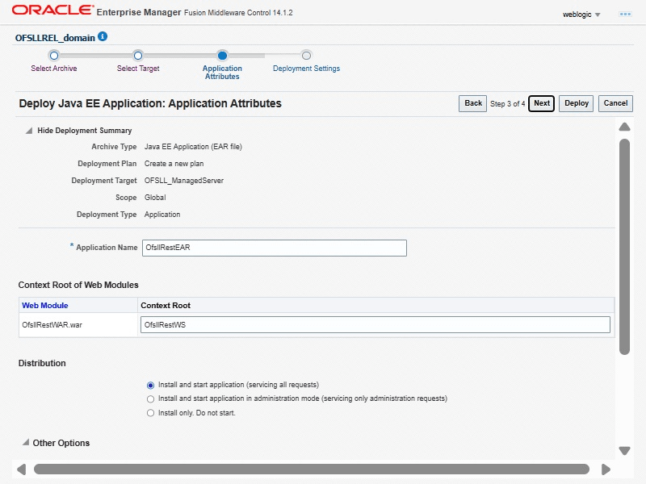Select install in administration mode option

(150, 398)
